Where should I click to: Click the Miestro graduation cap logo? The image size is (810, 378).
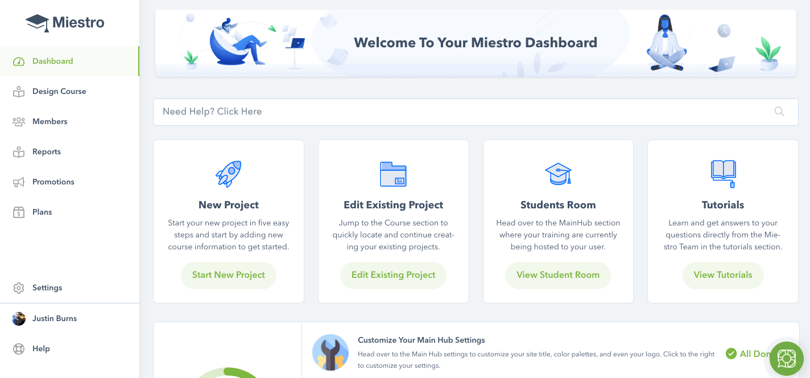point(38,23)
